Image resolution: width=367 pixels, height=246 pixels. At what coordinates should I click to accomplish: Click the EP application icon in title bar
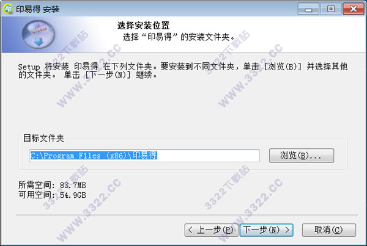(x=8, y=9)
